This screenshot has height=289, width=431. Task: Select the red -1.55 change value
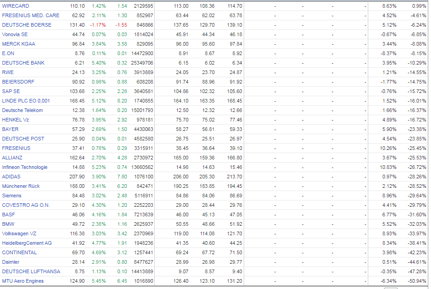coord(121,25)
